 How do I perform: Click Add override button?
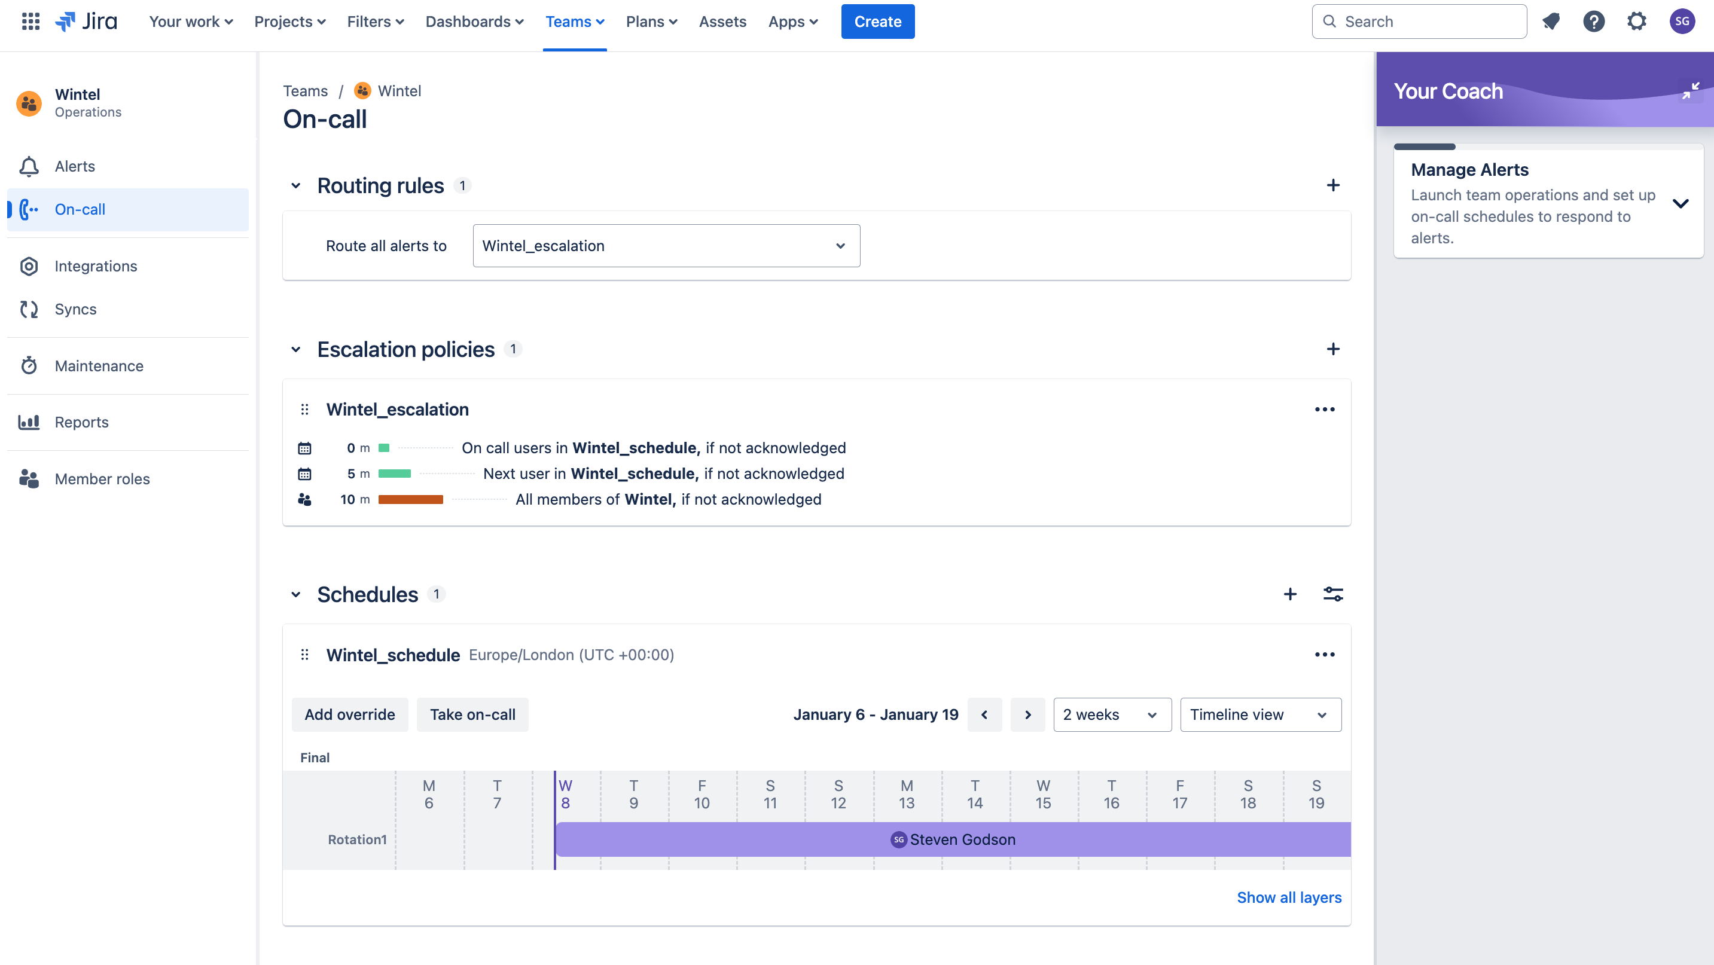(349, 714)
